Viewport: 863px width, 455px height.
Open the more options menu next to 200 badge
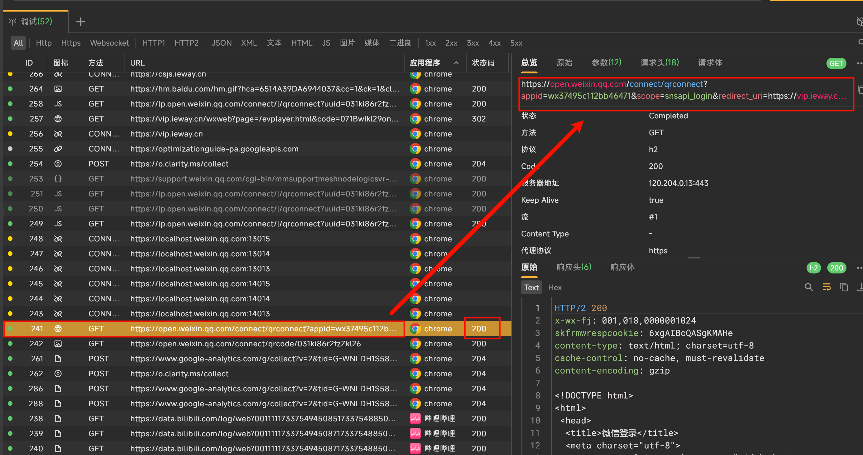click(x=860, y=268)
